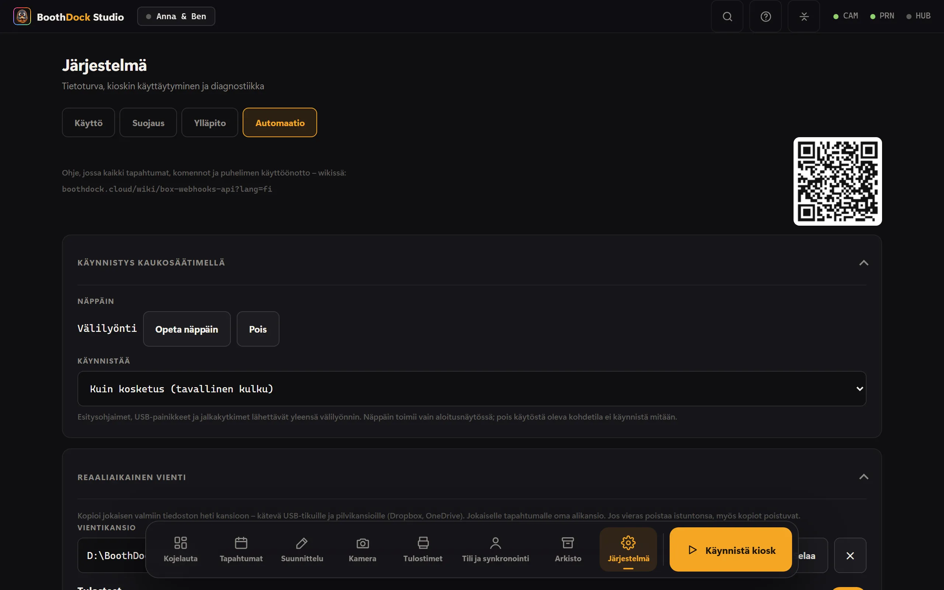Open Tapahtumat calendar from dock

241,549
